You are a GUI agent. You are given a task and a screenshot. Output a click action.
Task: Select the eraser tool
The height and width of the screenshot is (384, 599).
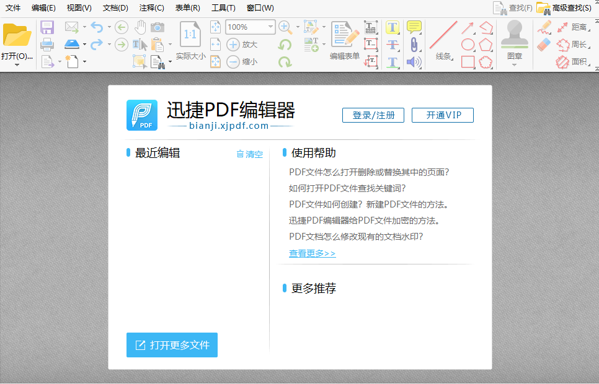(x=544, y=44)
